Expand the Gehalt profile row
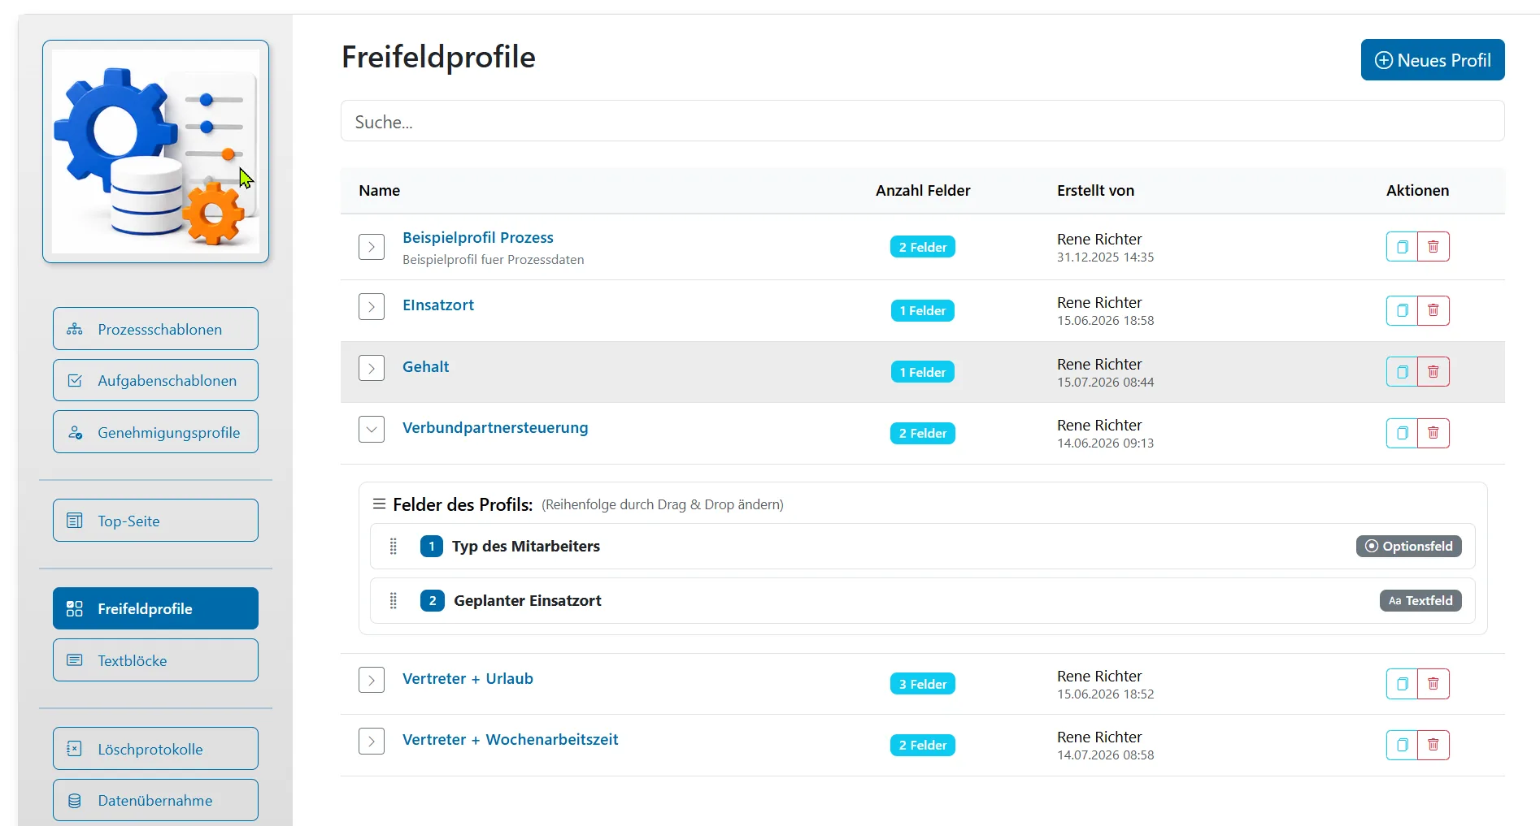This screenshot has width=1540, height=826. pos(372,368)
